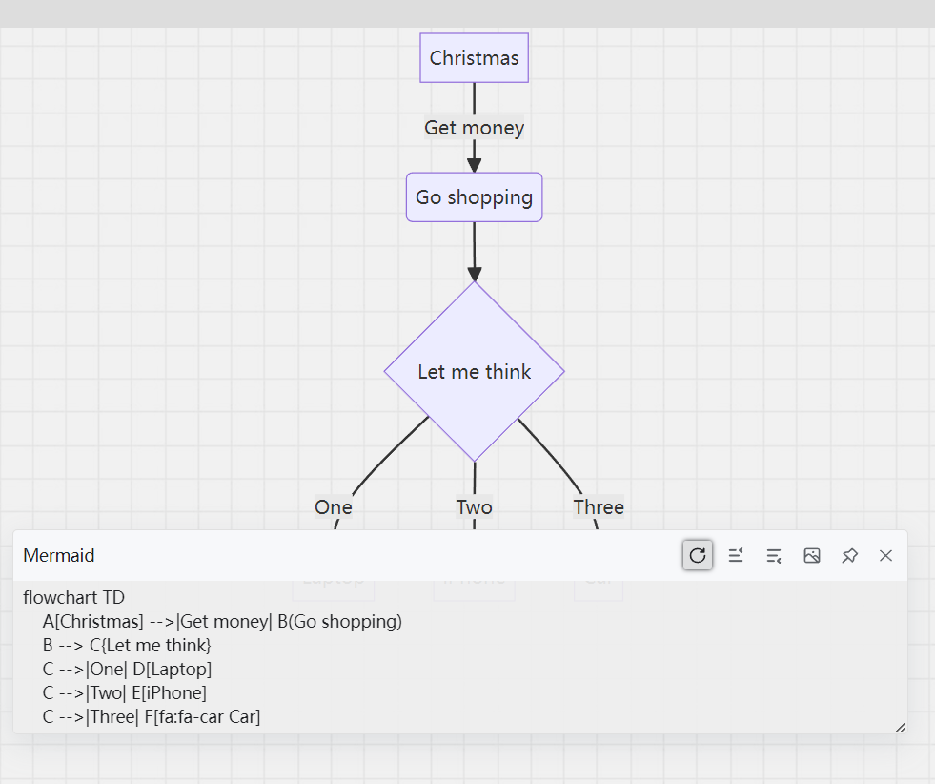Click the Let me think diamond
The image size is (935, 784).
coord(474,371)
